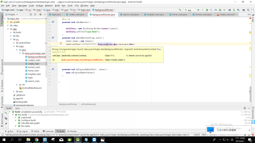Collapse the edu.cyut.im.login_test package
Image resolution: width=255 pixels, height=143 pixels.
coord(20,53)
